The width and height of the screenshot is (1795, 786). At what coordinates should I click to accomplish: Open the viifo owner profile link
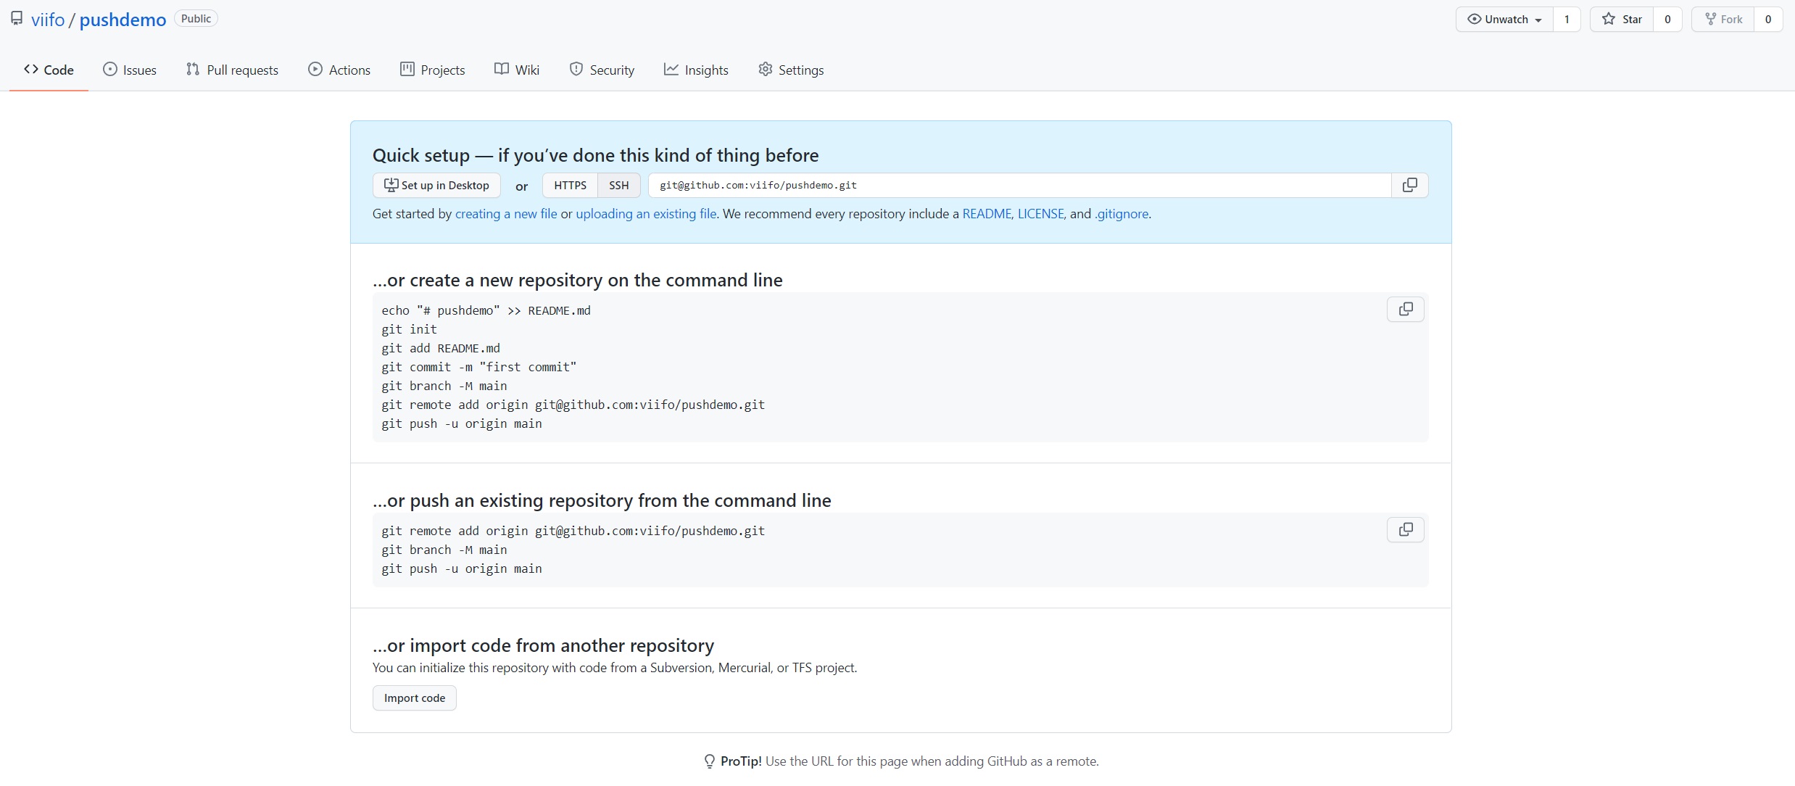click(48, 20)
